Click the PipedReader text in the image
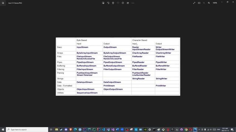 tap(138, 62)
